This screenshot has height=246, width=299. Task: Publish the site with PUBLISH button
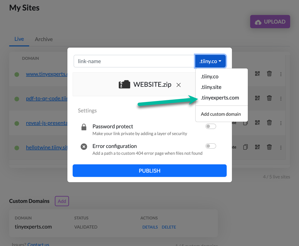149,171
